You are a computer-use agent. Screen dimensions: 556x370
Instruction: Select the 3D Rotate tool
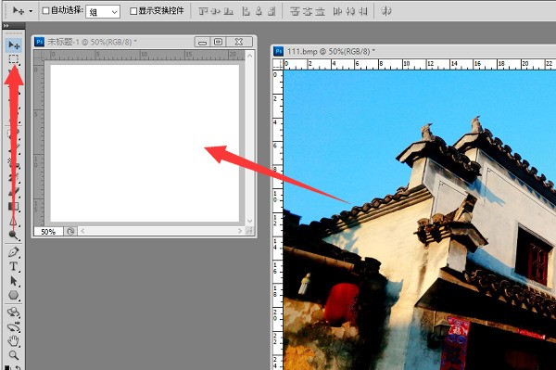14,312
